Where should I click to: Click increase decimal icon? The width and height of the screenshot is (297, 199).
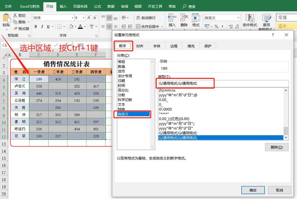coord(231,26)
